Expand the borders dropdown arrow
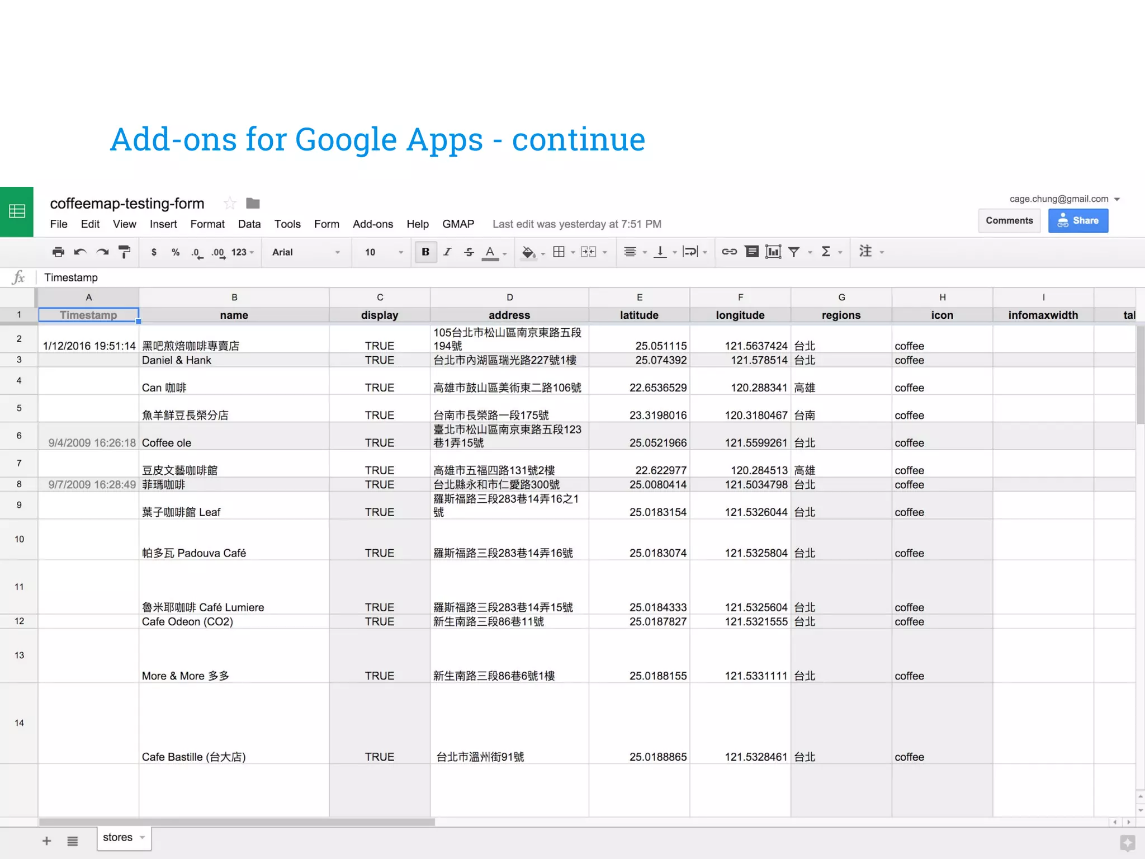 573,253
